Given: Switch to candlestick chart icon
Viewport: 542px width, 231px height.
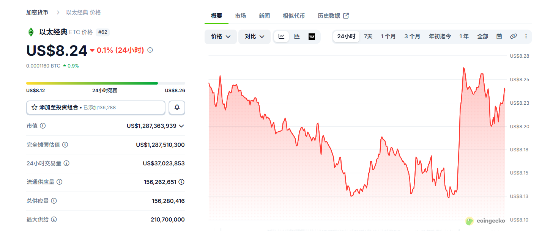Looking at the screenshot, I should point(297,36).
